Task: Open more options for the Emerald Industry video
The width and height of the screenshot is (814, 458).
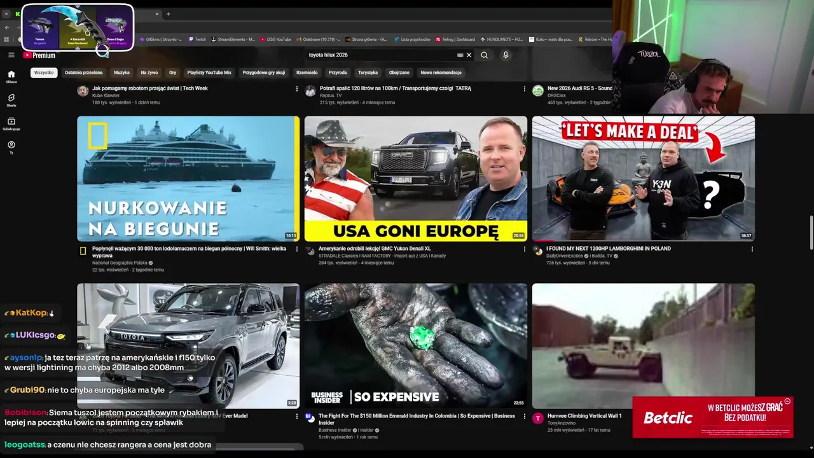Action: click(x=525, y=417)
